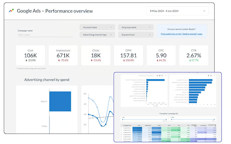This screenshot has width=231, height=144.
Task: Select the Cost scorecard showing 106K
Action: [x=31, y=55]
